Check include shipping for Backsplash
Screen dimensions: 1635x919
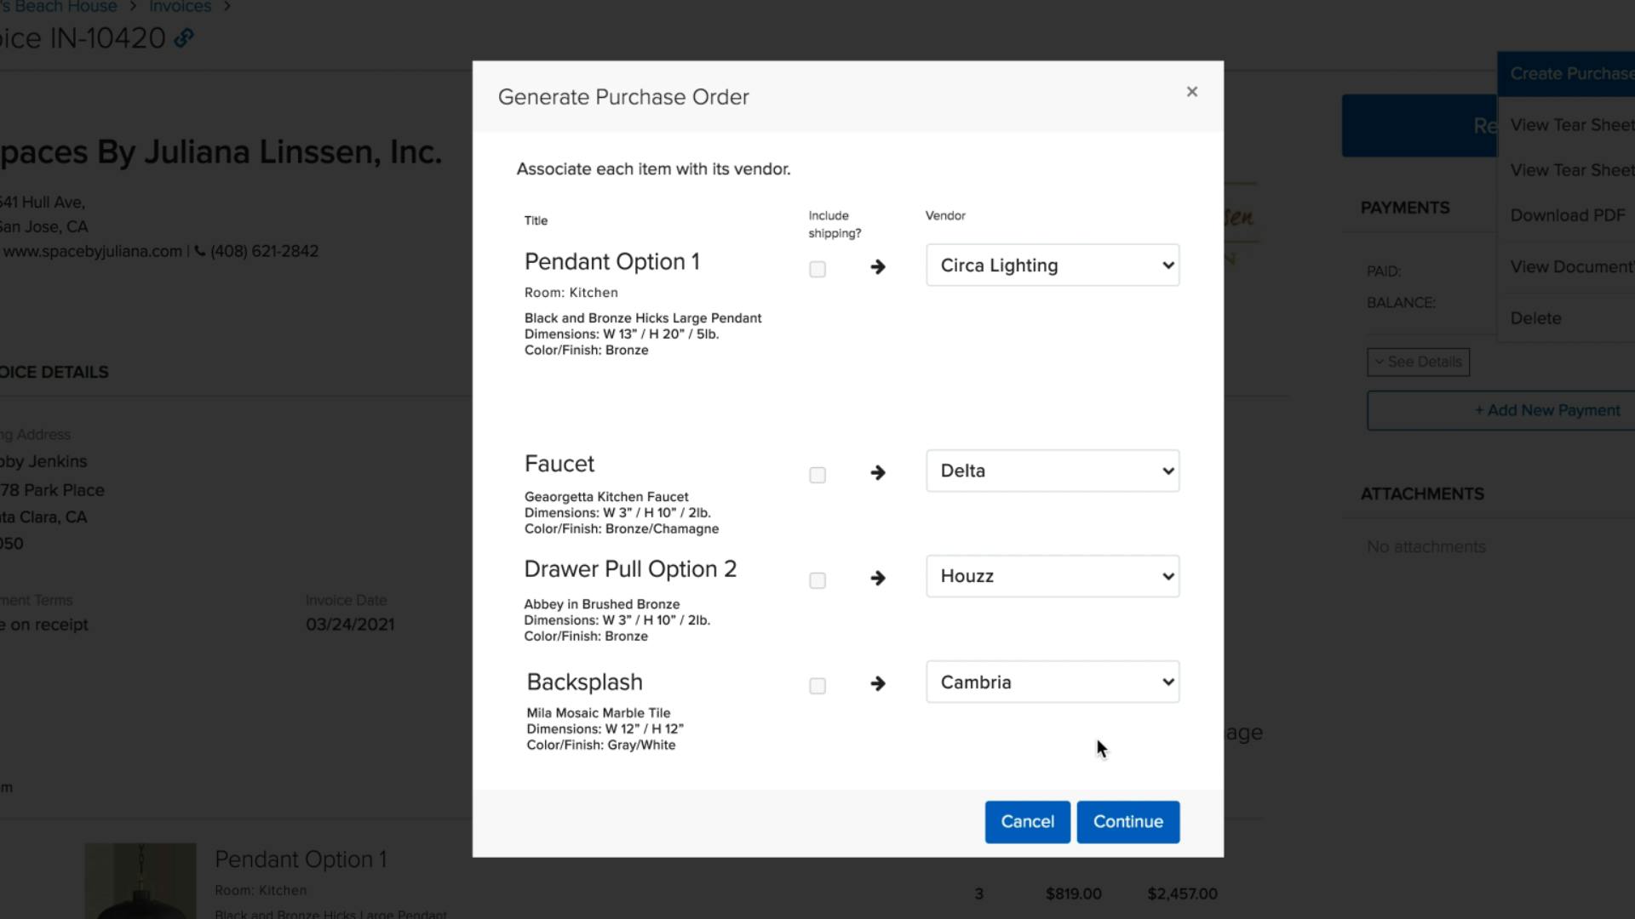(817, 687)
